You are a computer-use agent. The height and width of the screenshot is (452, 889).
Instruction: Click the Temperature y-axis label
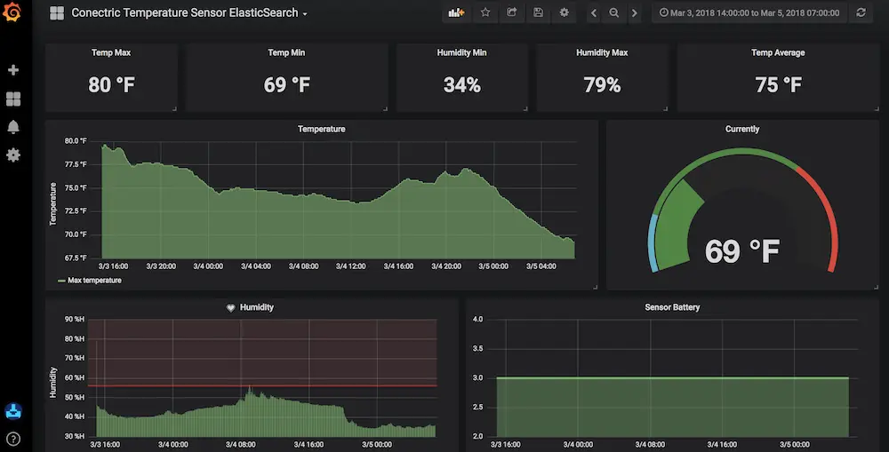click(52, 204)
